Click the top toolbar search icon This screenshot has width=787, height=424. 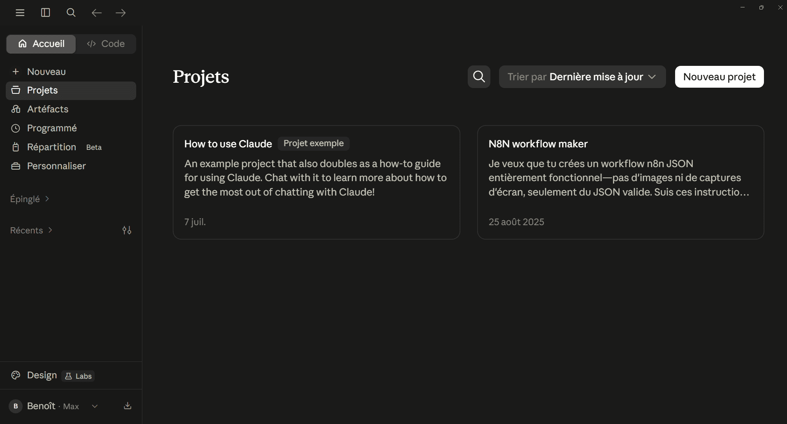point(71,13)
